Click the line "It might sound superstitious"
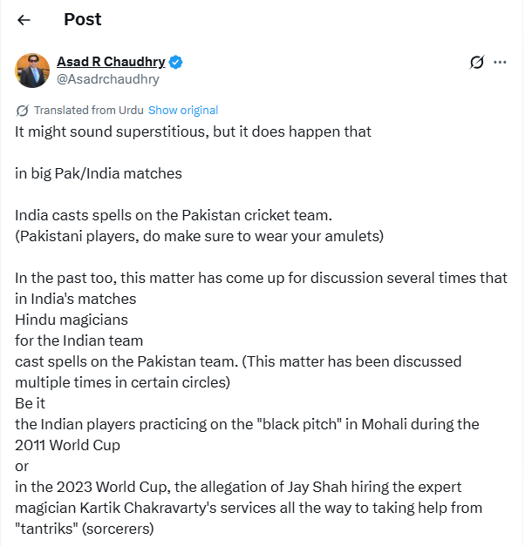 (x=193, y=132)
